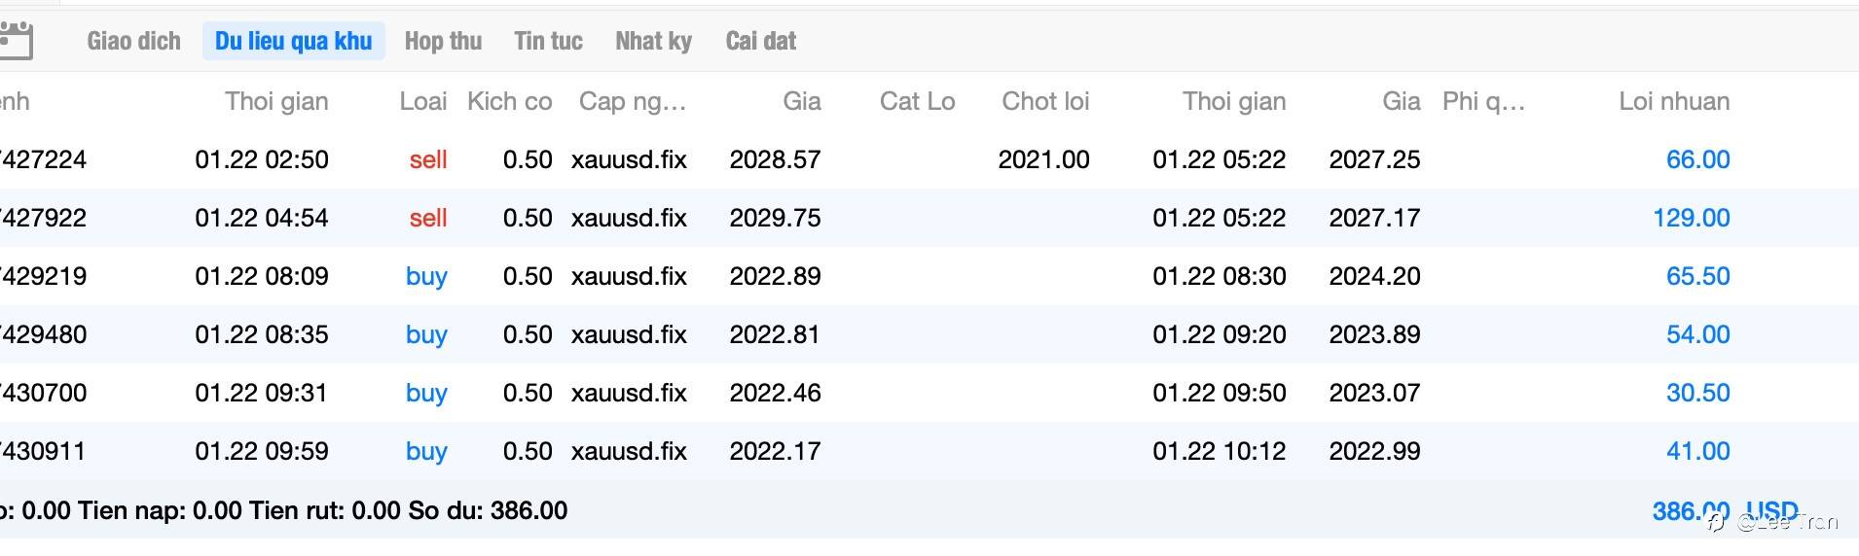
Task: Sort by the Kich co column header
Action: (x=509, y=101)
